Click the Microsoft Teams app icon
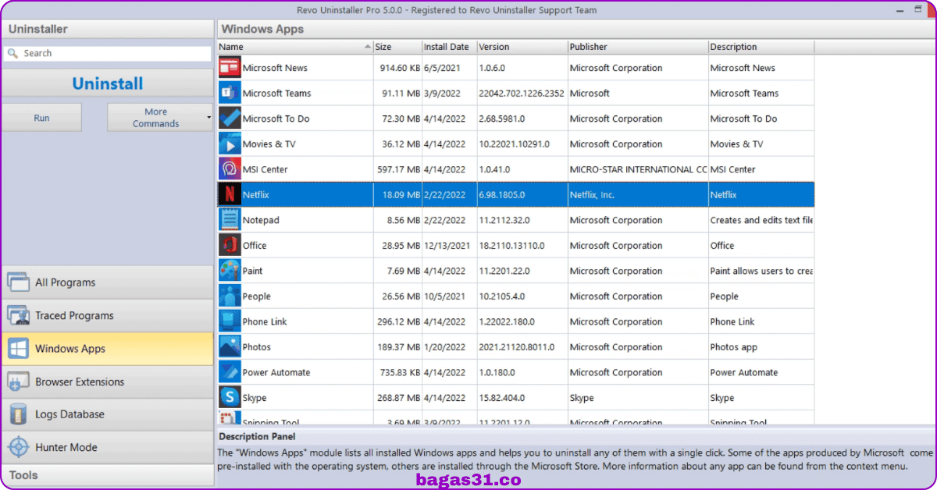 (230, 93)
